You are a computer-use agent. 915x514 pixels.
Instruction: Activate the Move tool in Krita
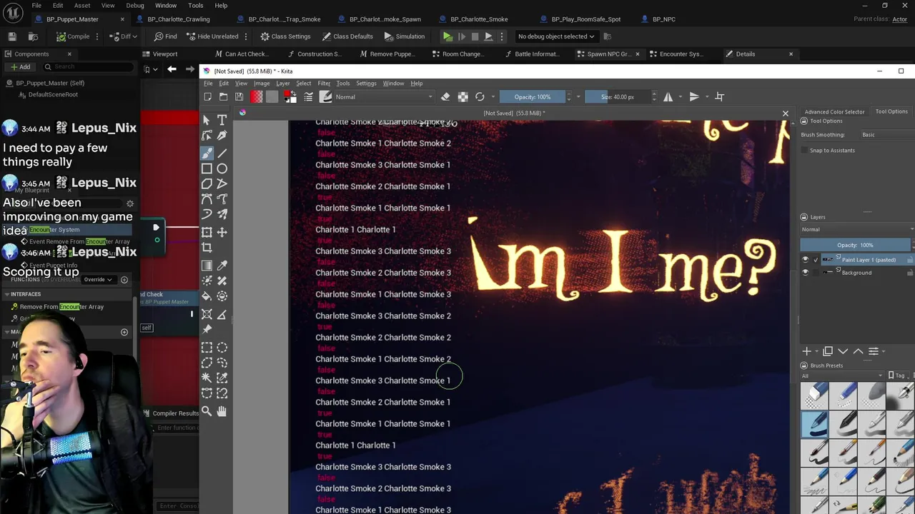(x=222, y=232)
